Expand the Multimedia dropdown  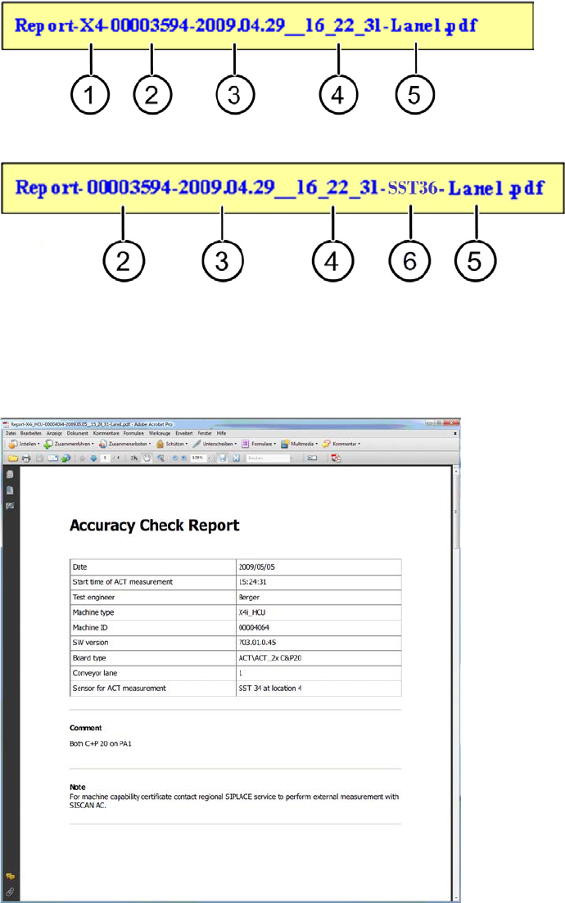pos(316,444)
